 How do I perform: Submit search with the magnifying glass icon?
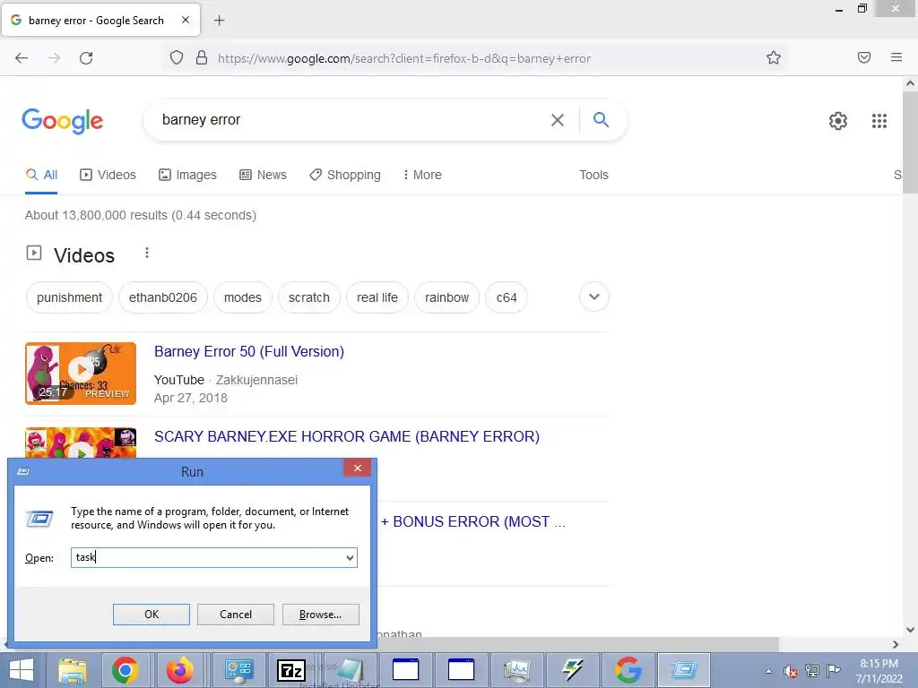click(601, 120)
